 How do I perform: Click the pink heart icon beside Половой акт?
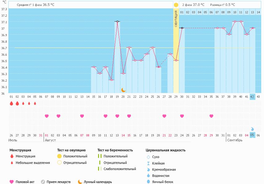pyautogui.click(x=12, y=182)
